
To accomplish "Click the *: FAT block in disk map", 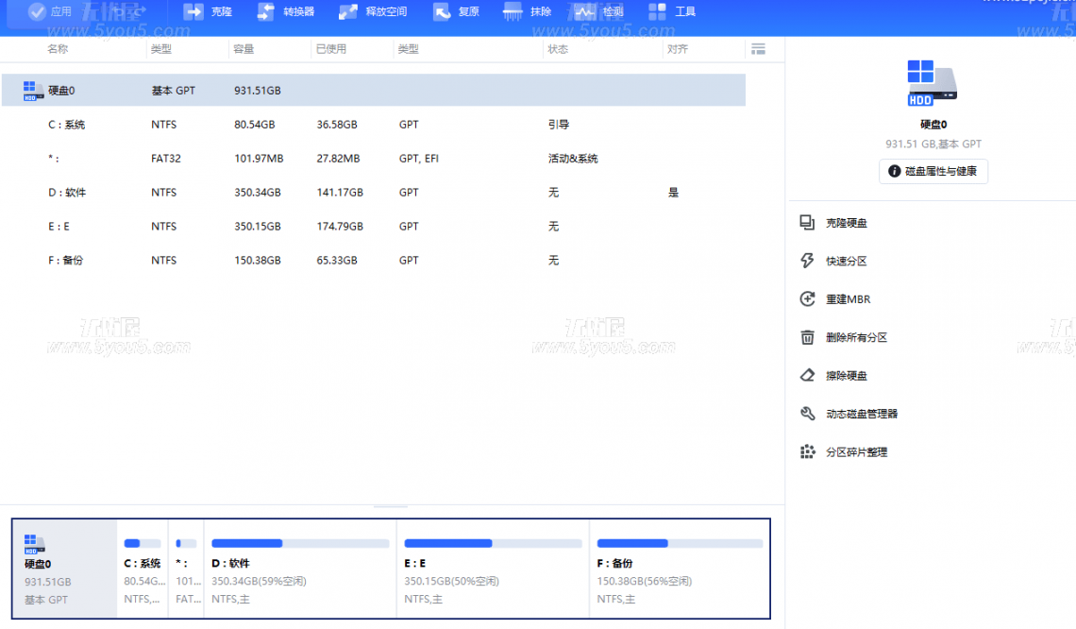I will tap(187, 569).
